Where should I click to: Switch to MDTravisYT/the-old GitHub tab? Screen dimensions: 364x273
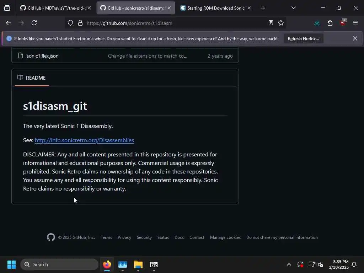pyautogui.click(x=56, y=8)
